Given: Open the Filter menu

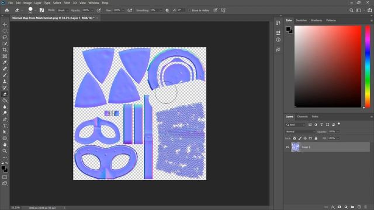Looking at the screenshot, I should tap(67, 3).
